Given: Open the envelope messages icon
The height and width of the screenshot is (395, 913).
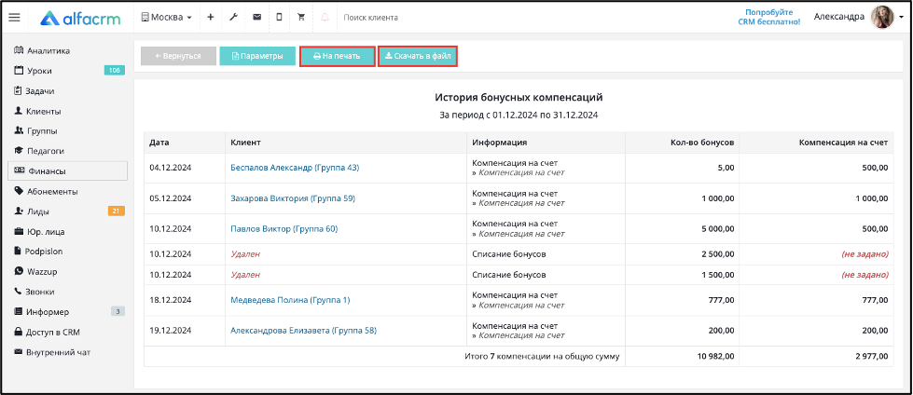Looking at the screenshot, I should tap(256, 18).
